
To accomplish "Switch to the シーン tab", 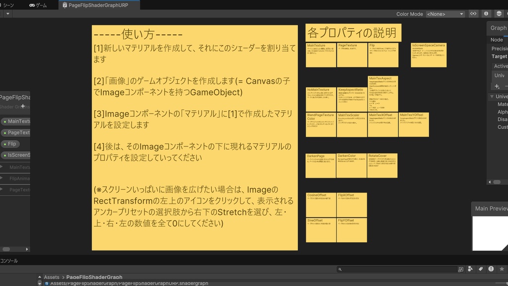I will 7,5.
